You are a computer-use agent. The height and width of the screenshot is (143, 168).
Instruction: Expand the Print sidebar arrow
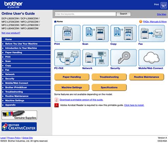3,57
